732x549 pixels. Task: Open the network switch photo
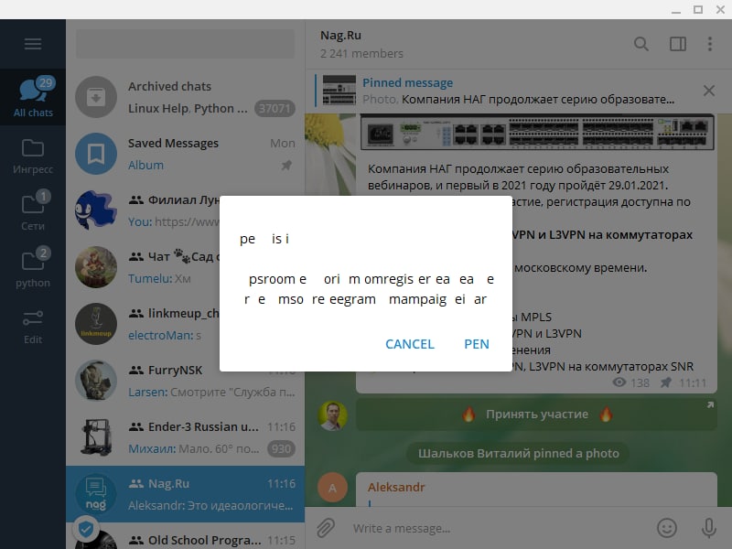(x=537, y=132)
